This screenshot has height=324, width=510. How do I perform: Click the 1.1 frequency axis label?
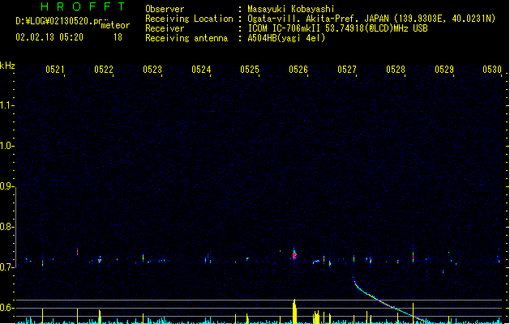[6, 105]
